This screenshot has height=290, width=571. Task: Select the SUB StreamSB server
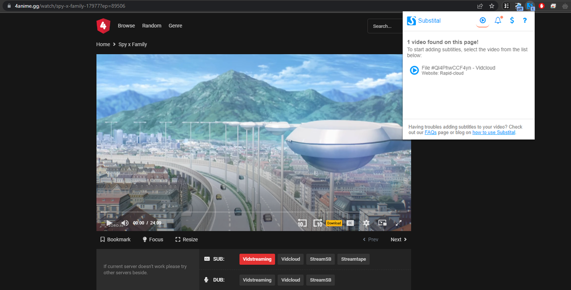(321, 259)
